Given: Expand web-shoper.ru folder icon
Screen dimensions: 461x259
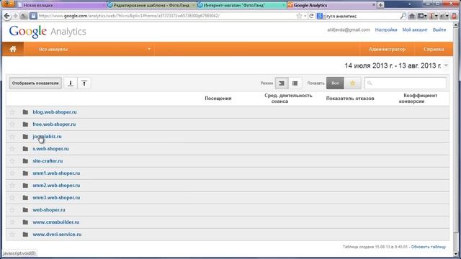Looking at the screenshot, I should [25, 210].
